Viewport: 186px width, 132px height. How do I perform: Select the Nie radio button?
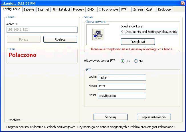click(136, 61)
